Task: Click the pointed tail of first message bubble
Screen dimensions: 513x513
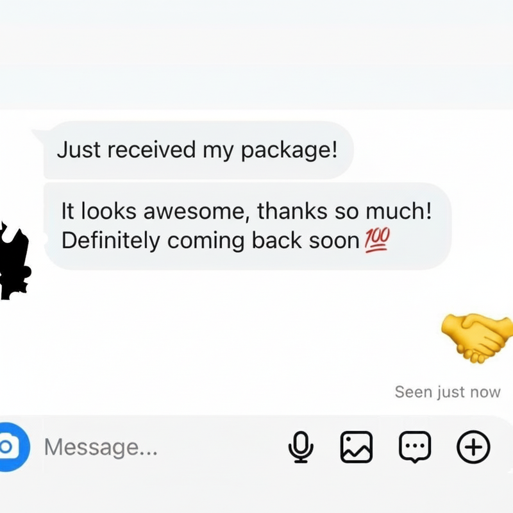Action: coord(38,134)
